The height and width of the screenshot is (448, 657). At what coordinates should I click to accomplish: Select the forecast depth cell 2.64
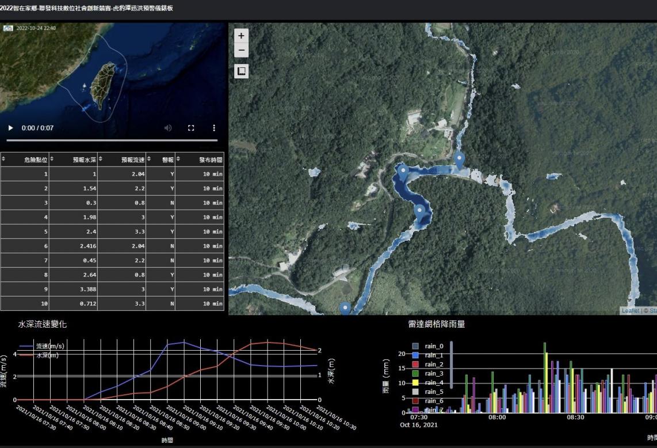pos(73,275)
